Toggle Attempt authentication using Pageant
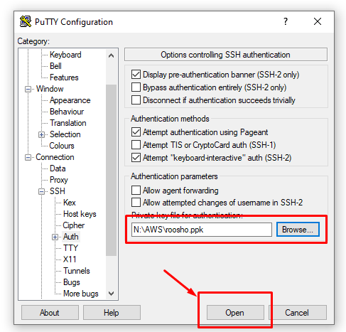 (136, 132)
